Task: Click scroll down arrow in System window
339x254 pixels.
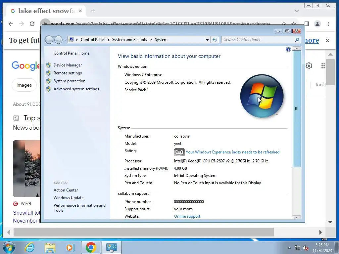Action: click(x=296, y=217)
